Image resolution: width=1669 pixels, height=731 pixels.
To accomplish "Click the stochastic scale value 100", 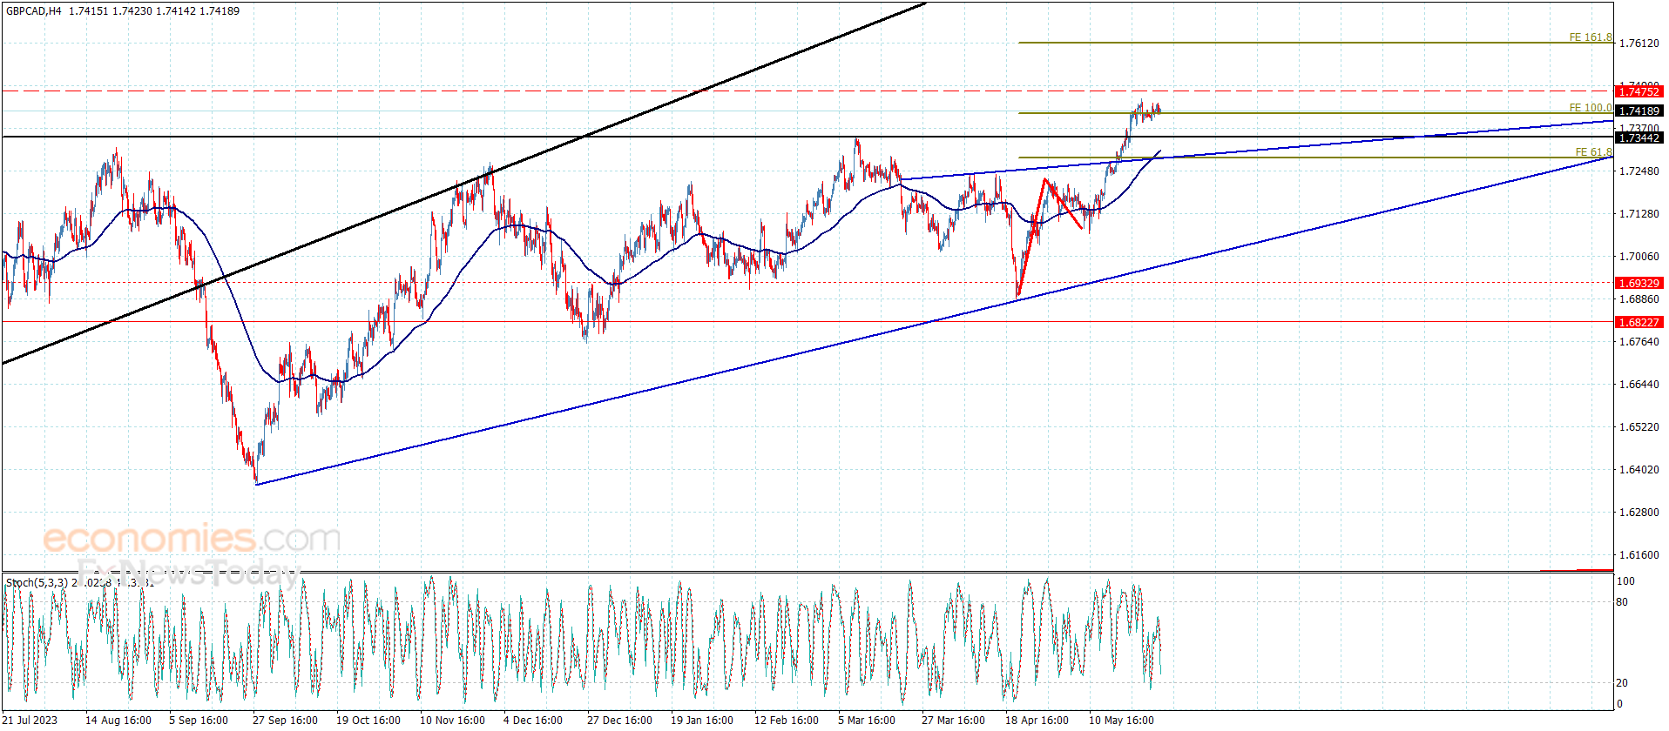I will tap(1625, 581).
